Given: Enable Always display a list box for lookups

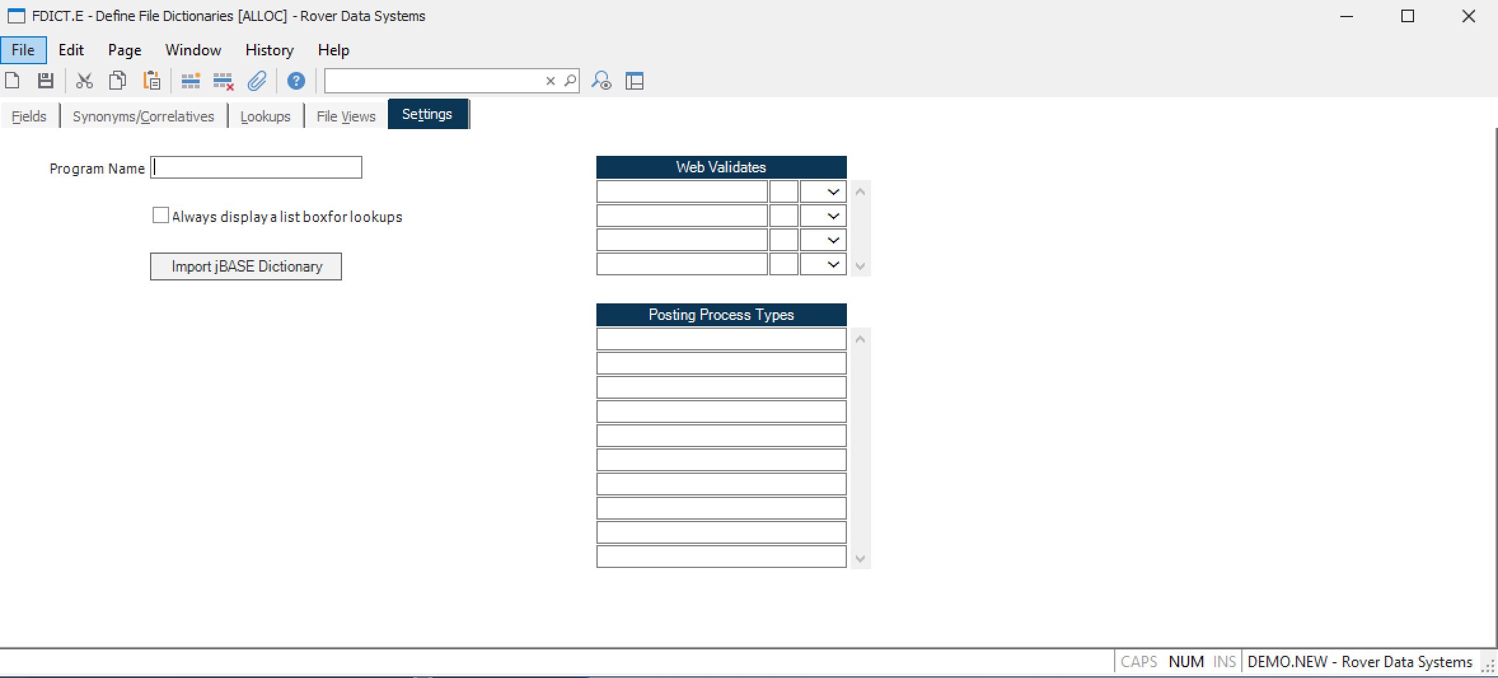Looking at the screenshot, I should click(x=161, y=216).
